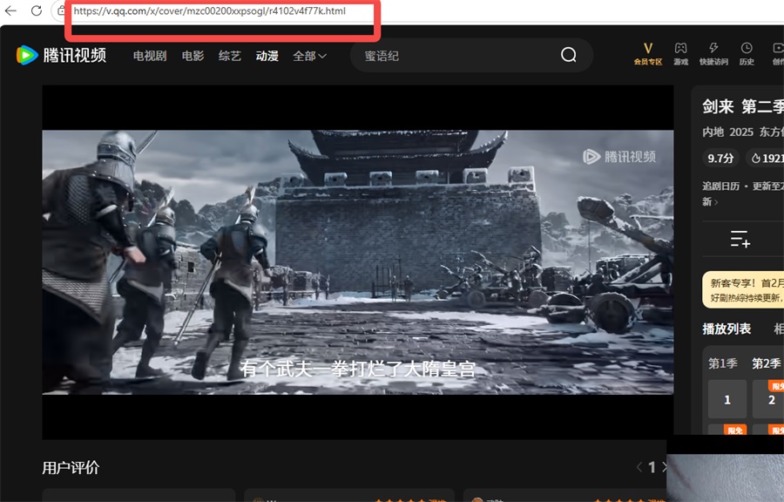Click the 用户评价 section heading
784x502 pixels.
coord(71,468)
